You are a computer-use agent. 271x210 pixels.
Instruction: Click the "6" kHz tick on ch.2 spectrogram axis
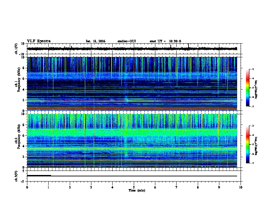[x=24, y=135]
